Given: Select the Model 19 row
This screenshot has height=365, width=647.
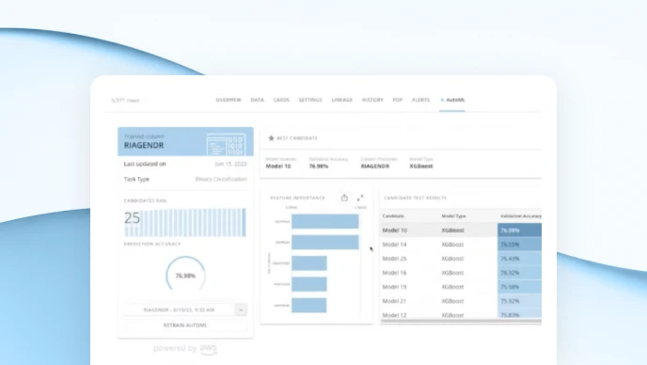Looking at the screenshot, I should (461, 287).
